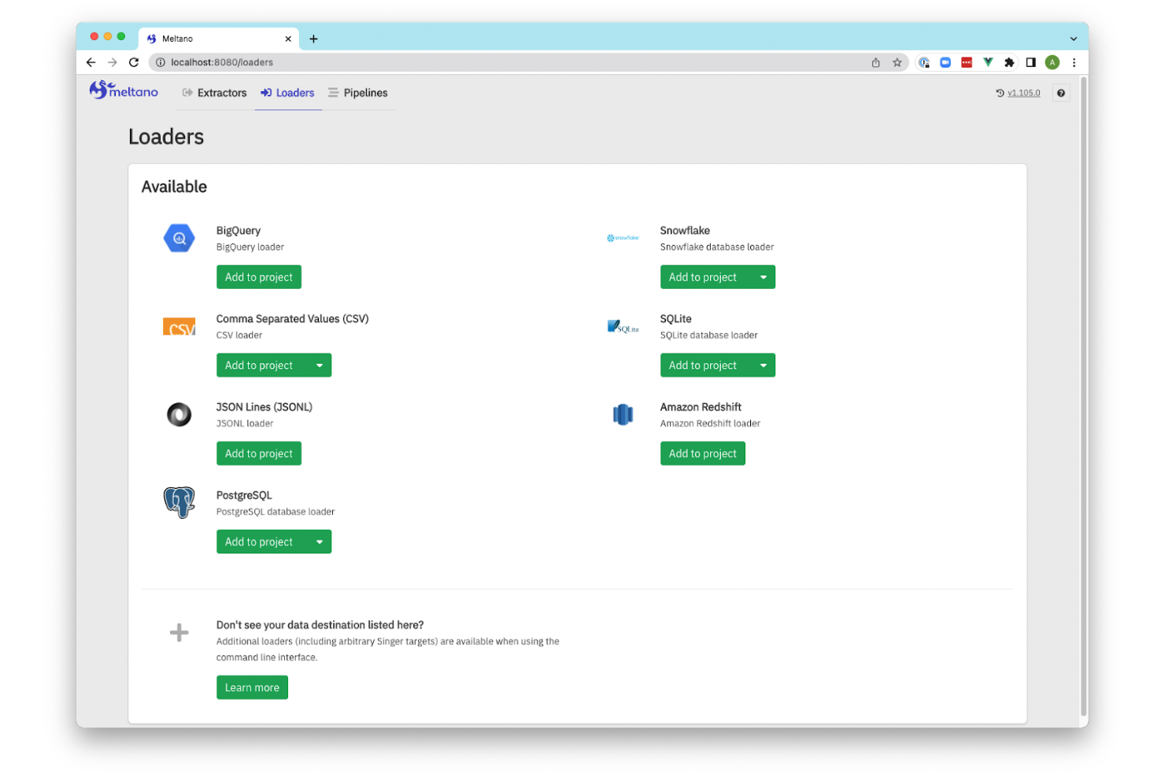Click the Learn more button
The image size is (1165, 777).
coord(252,686)
